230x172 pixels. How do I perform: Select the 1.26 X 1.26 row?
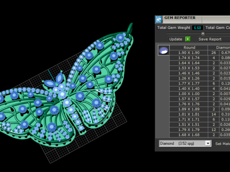[x=200, y=78]
